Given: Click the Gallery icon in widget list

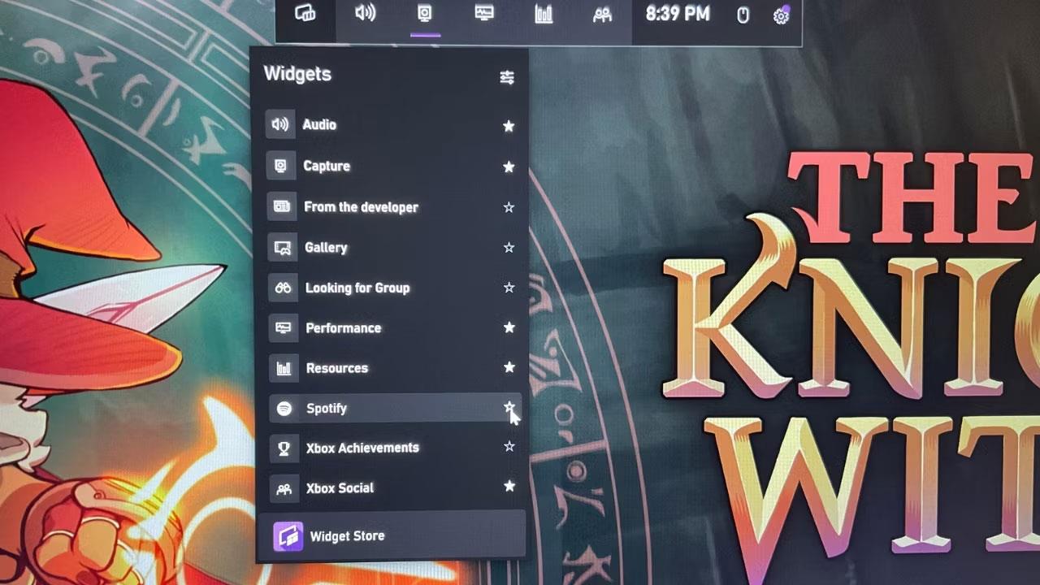Looking at the screenshot, I should [283, 247].
